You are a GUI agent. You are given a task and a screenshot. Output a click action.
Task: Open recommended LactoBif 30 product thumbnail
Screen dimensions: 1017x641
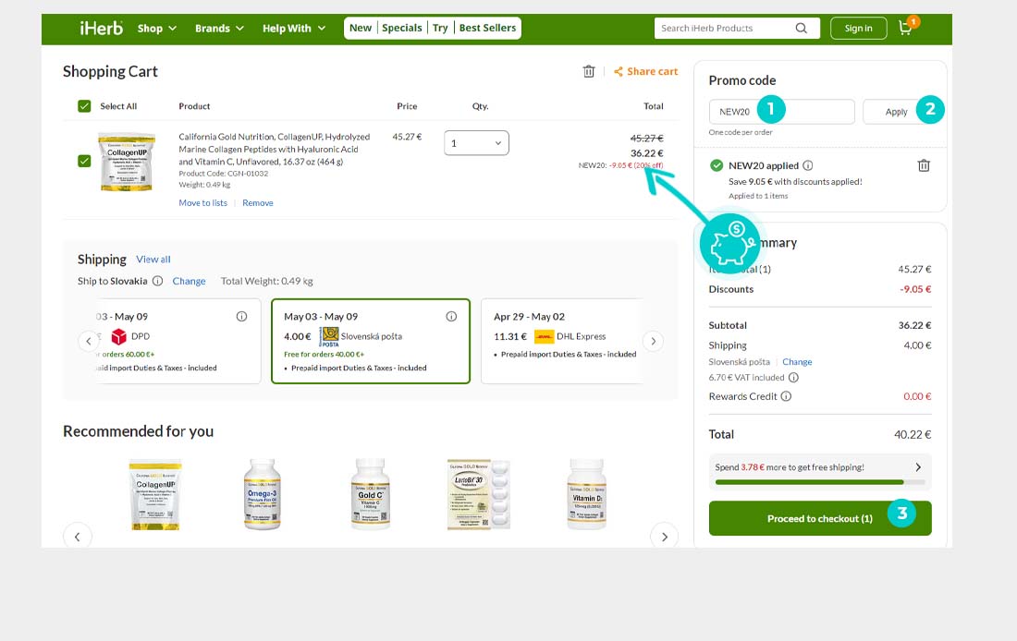point(479,494)
